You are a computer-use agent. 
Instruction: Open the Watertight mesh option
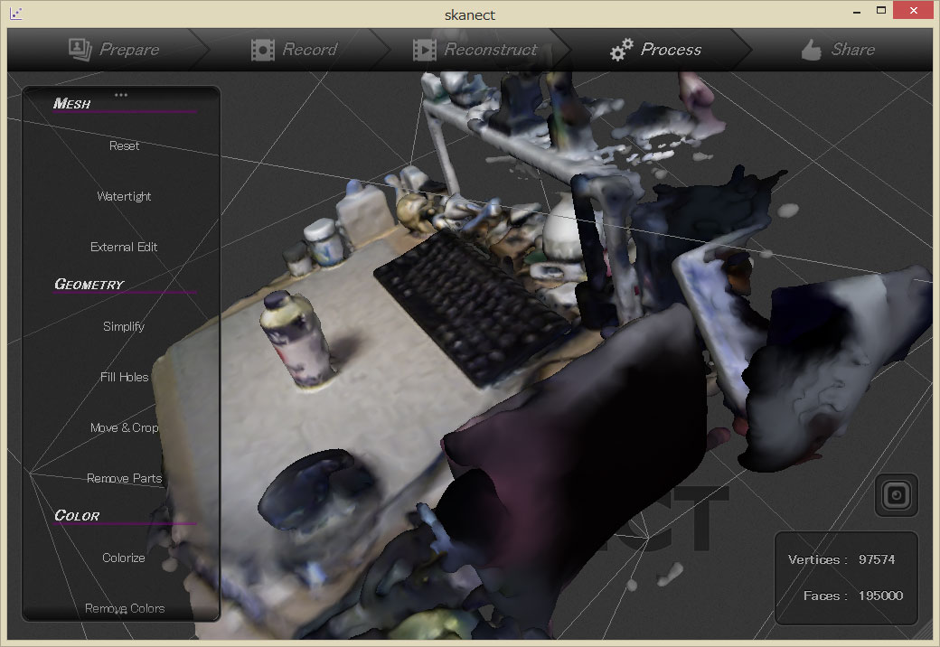click(x=124, y=196)
